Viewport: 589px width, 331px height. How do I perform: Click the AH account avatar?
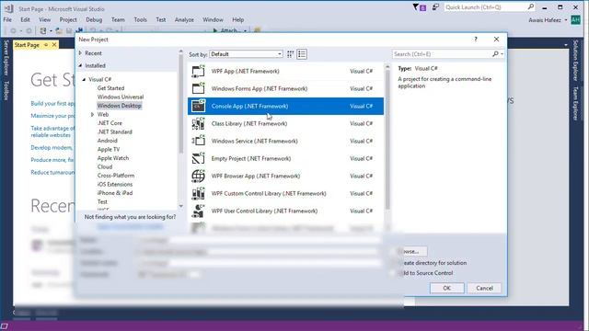575,20
